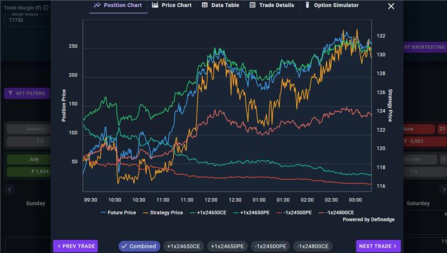Click the Position Chart line icon
The width and height of the screenshot is (447, 253).
click(x=97, y=5)
